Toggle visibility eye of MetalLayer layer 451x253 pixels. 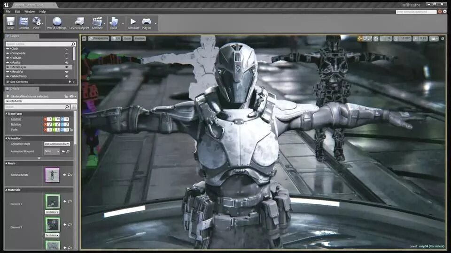coord(67,67)
